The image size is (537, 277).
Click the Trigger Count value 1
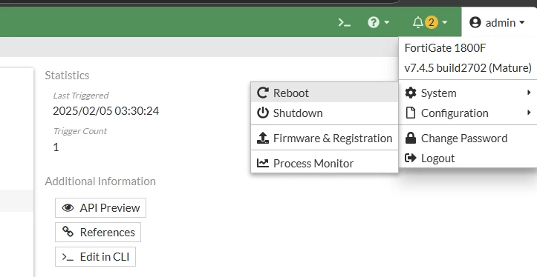pyautogui.click(x=56, y=147)
